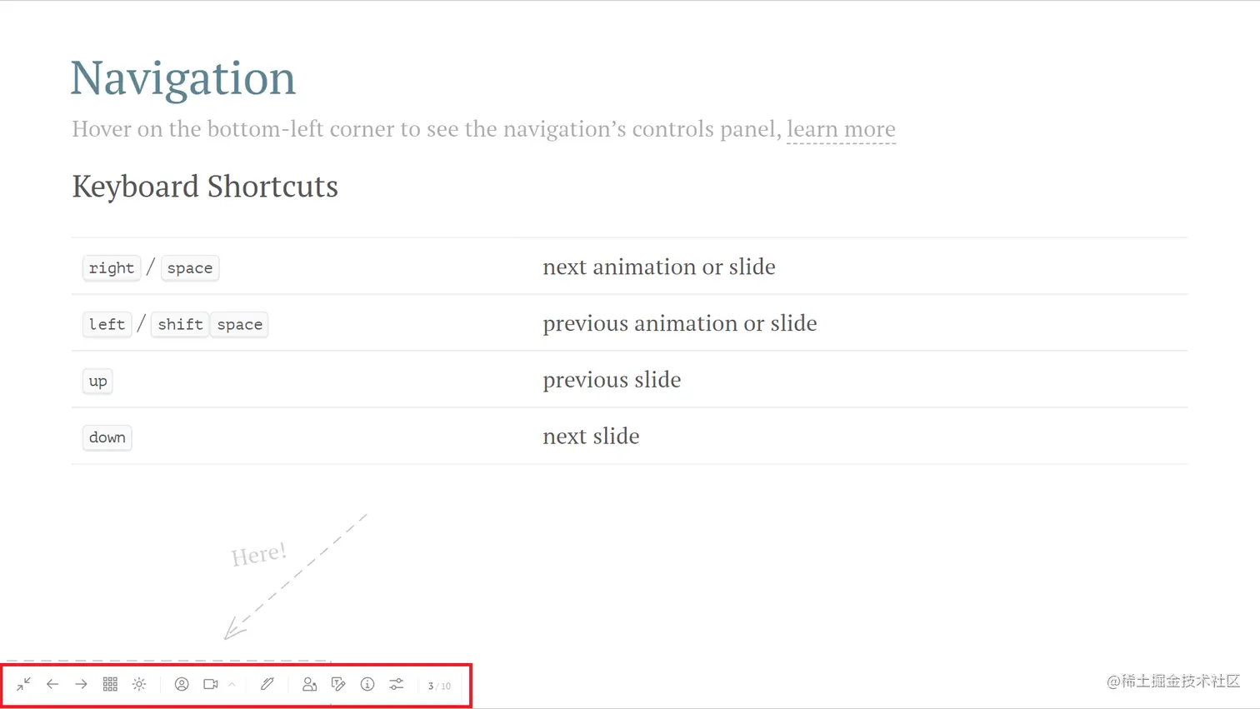Click the 3 / 10 slide counter
This screenshot has height=709, width=1260.
pyautogui.click(x=439, y=686)
